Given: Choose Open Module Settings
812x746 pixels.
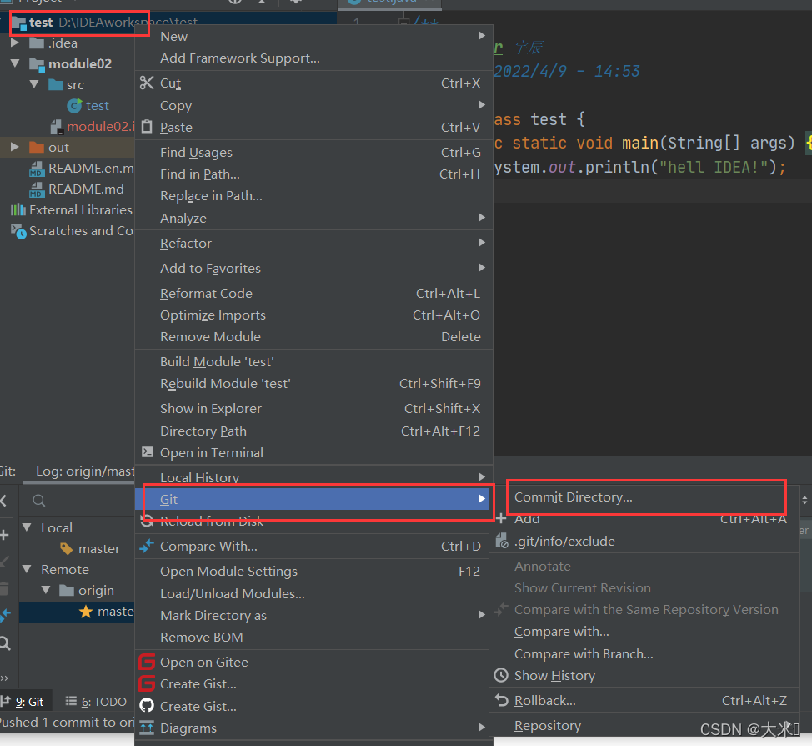Looking at the screenshot, I should pyautogui.click(x=313, y=572).
